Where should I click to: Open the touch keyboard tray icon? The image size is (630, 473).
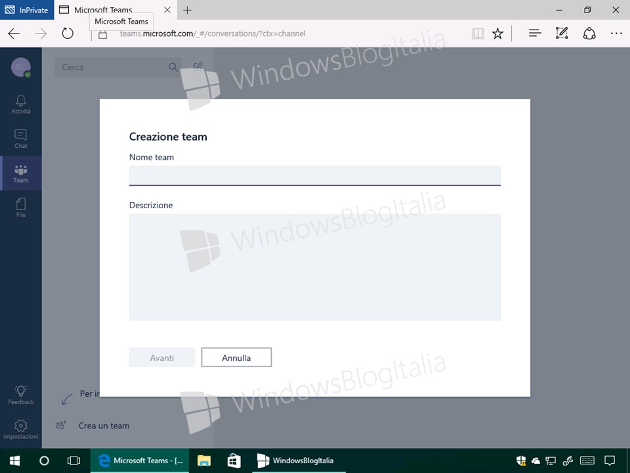(587, 461)
